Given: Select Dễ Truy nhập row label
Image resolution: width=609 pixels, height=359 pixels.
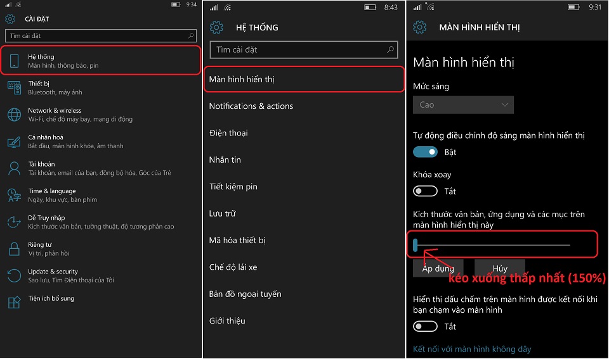Looking at the screenshot, I should click(x=46, y=218).
